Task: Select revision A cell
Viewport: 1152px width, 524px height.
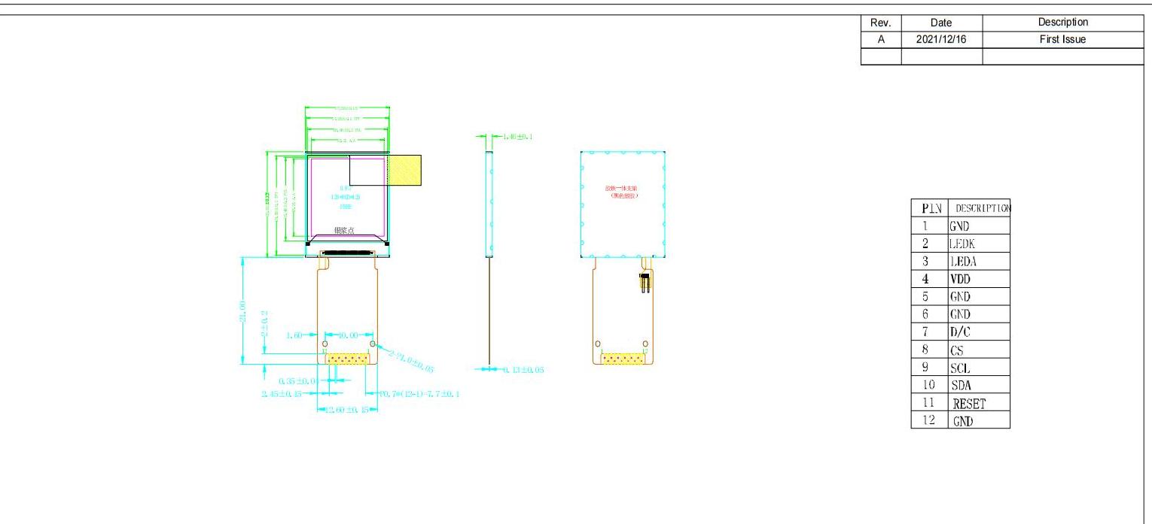Action: pyautogui.click(x=880, y=40)
